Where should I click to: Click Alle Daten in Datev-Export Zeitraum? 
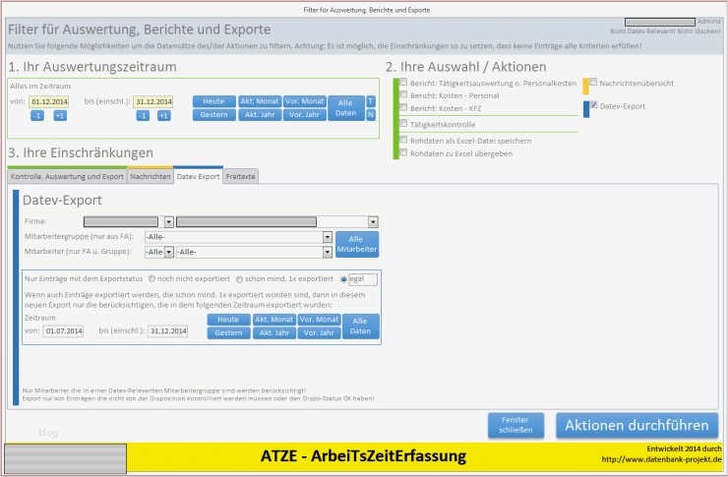360,327
